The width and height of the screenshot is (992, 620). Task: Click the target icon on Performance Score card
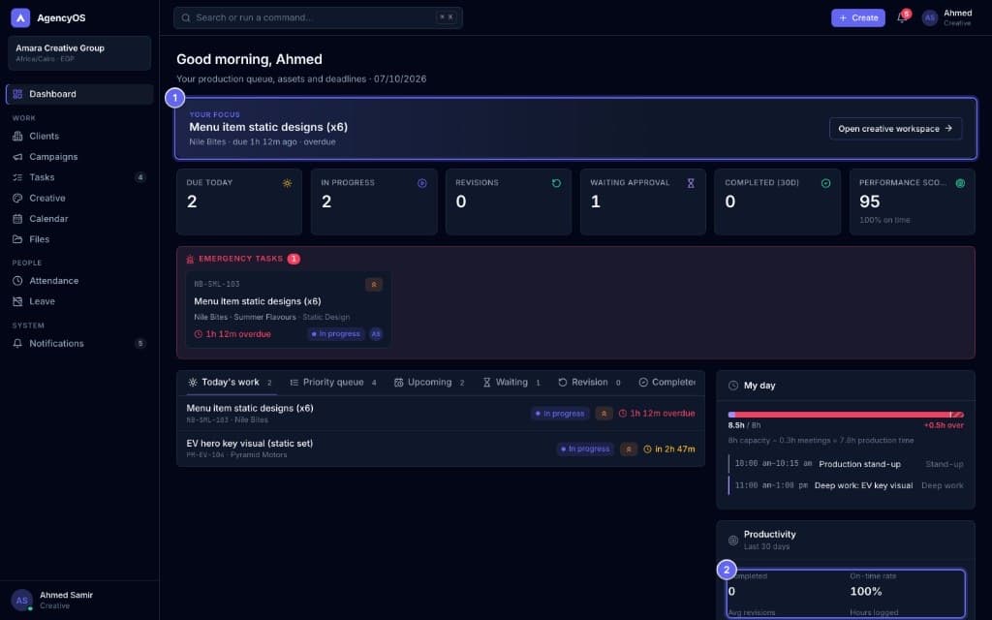point(960,183)
